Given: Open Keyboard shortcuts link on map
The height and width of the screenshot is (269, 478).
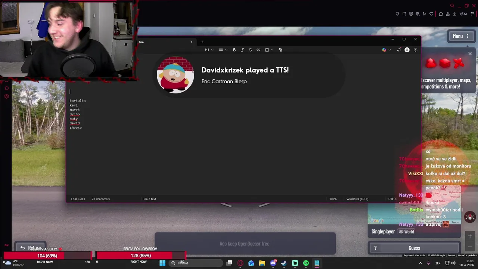Looking at the screenshot, I should (415, 256).
